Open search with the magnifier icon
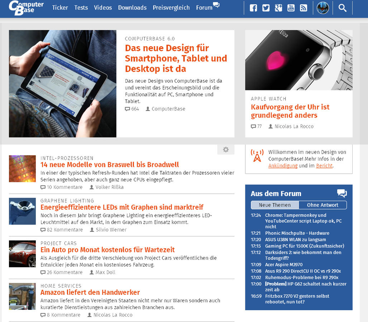368x322 pixels. 343,8
